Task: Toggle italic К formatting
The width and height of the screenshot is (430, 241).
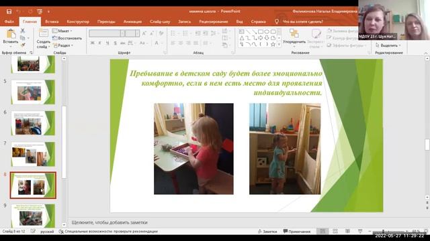Action: pyautogui.click(x=100, y=43)
